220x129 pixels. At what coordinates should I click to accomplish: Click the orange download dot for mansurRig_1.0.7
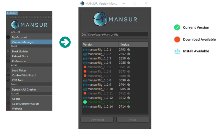point(85,76)
